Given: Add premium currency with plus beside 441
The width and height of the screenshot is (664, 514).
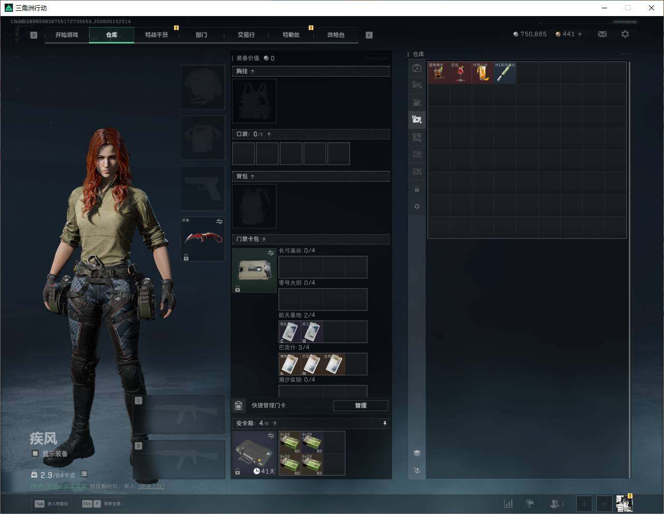Looking at the screenshot, I should click(x=580, y=34).
